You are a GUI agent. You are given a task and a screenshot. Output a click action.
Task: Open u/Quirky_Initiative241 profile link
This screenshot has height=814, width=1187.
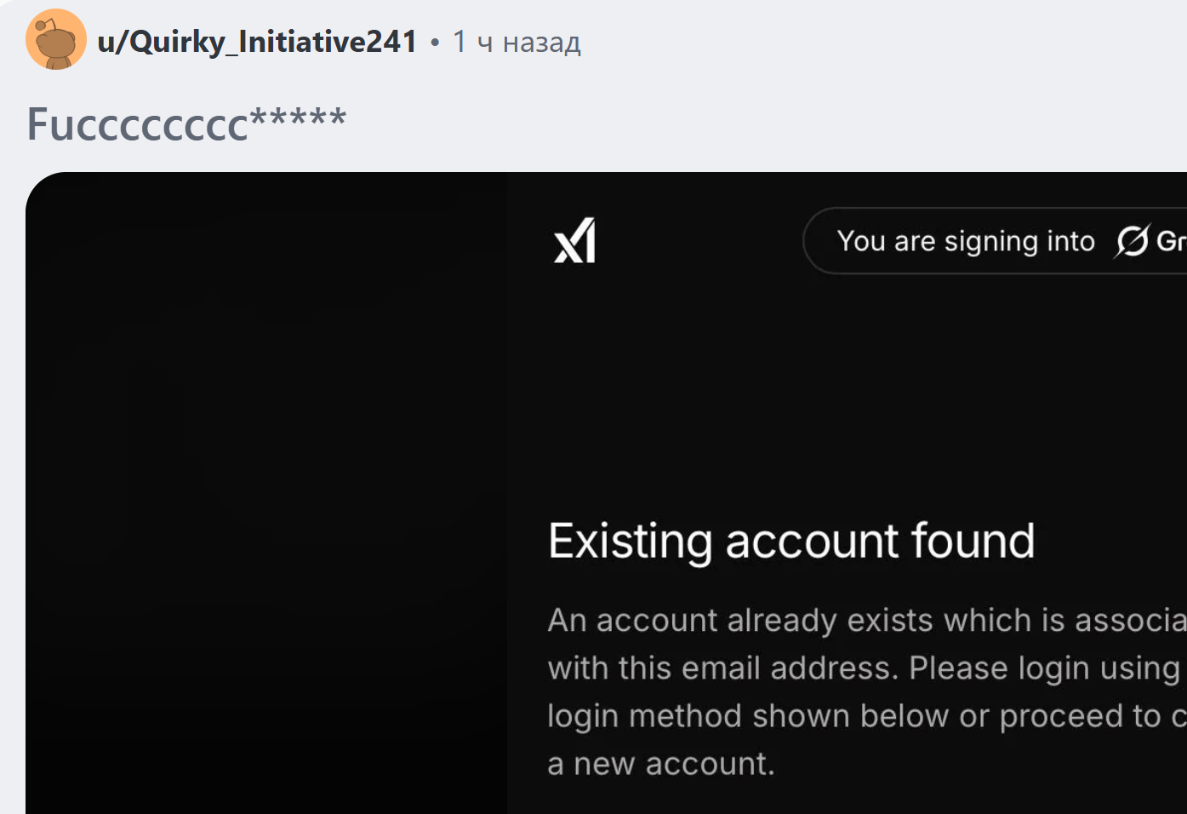pos(257,42)
